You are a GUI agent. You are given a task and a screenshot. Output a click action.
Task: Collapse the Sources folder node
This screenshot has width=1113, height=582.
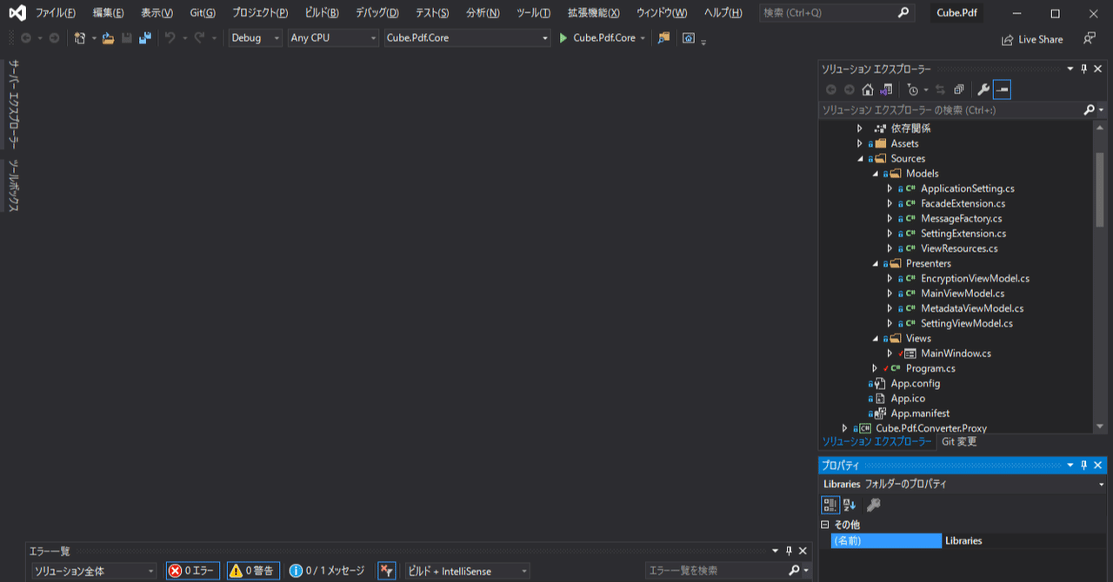coord(860,159)
